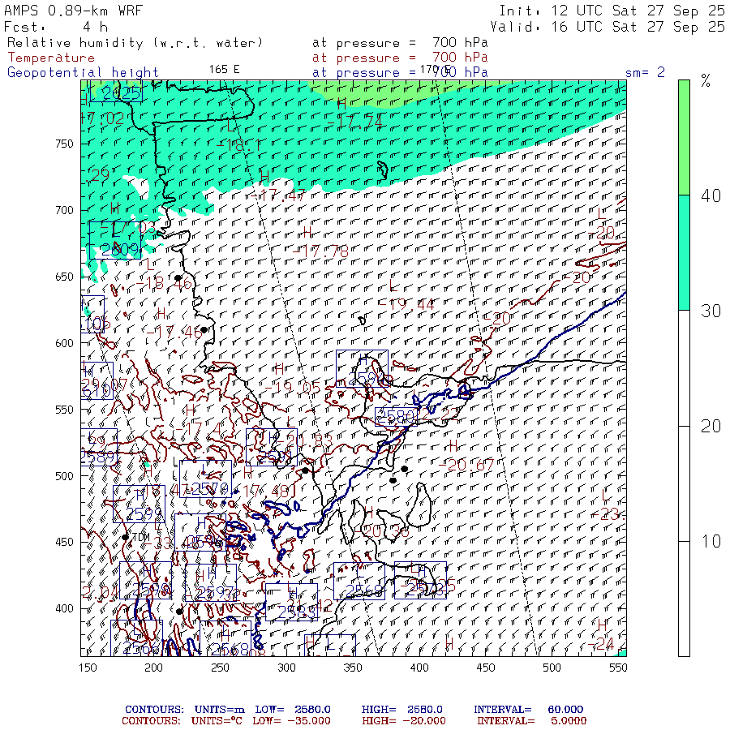Click the 10 tick label on colorbar
Image resolution: width=730 pixels, height=730 pixels.
pyautogui.click(x=710, y=541)
